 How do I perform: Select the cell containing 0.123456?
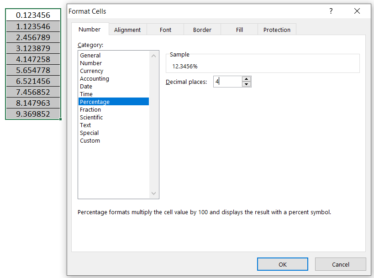pyautogui.click(x=32, y=15)
